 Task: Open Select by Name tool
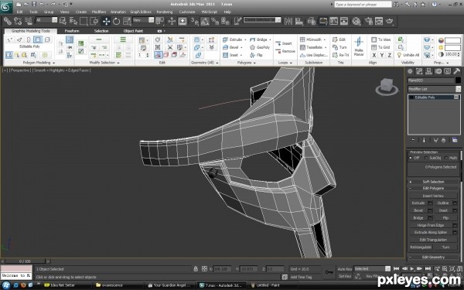coord(73,21)
